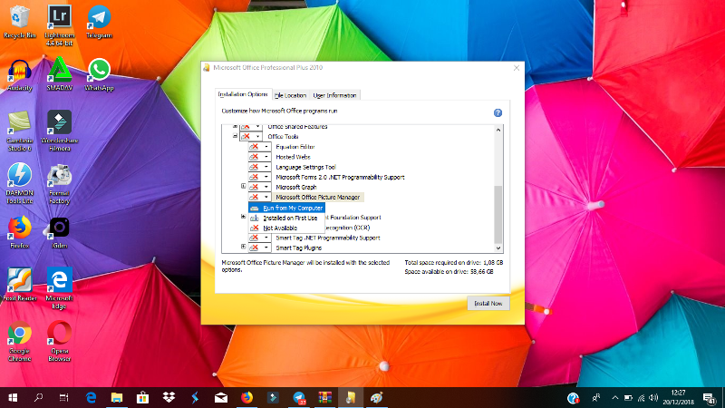Viewport: 725px width, 408px height.
Task: Choose Run from My Computer option
Action: point(286,208)
